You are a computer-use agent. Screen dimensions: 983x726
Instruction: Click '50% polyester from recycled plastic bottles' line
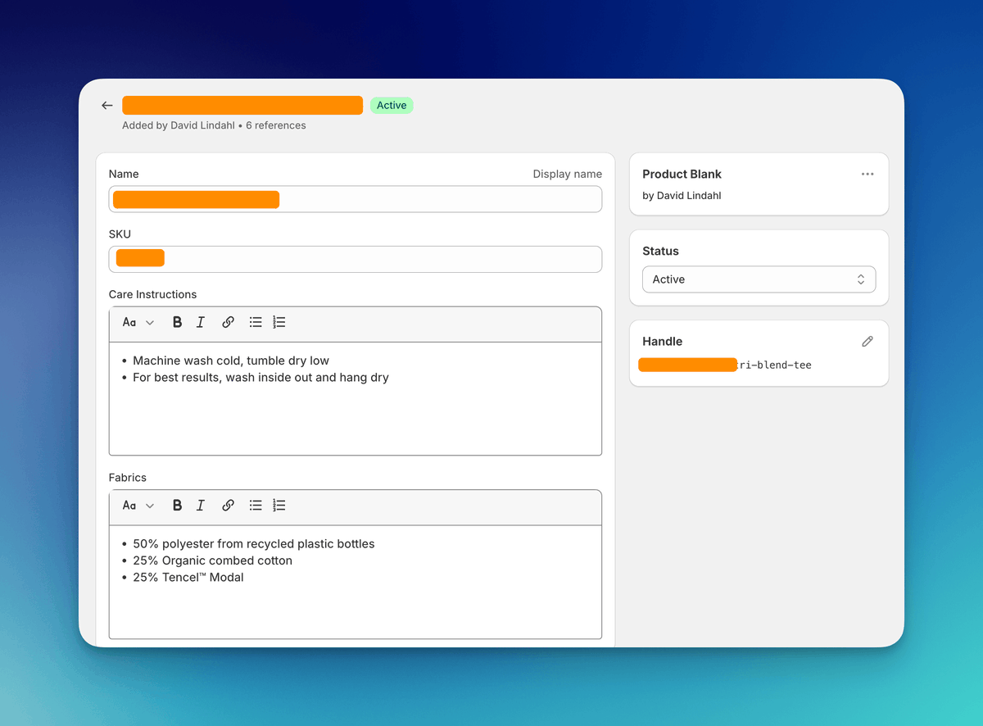tap(254, 544)
